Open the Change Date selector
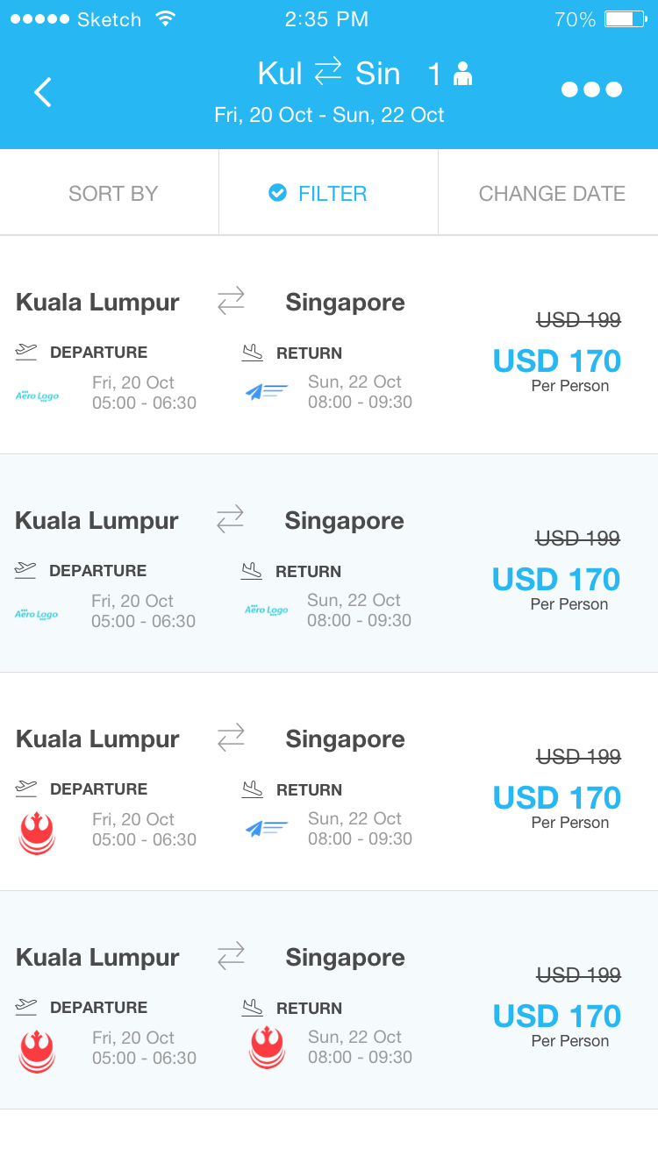 point(552,194)
